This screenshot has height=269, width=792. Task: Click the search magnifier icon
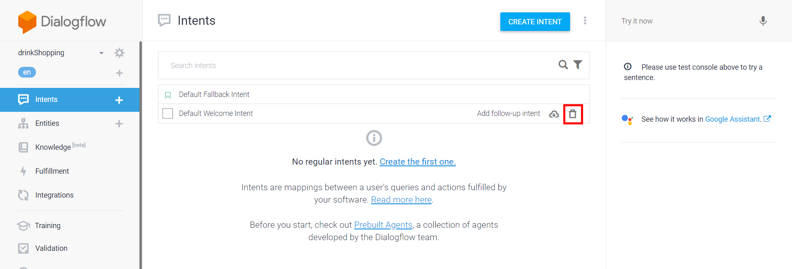point(563,64)
